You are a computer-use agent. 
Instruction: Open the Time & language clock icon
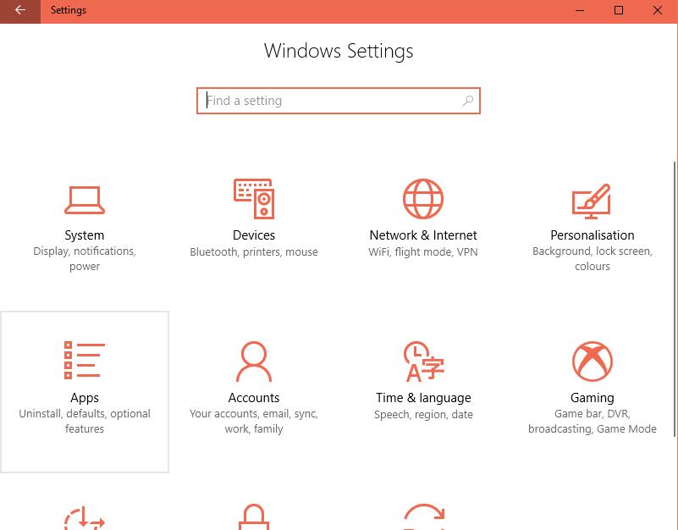click(x=423, y=362)
